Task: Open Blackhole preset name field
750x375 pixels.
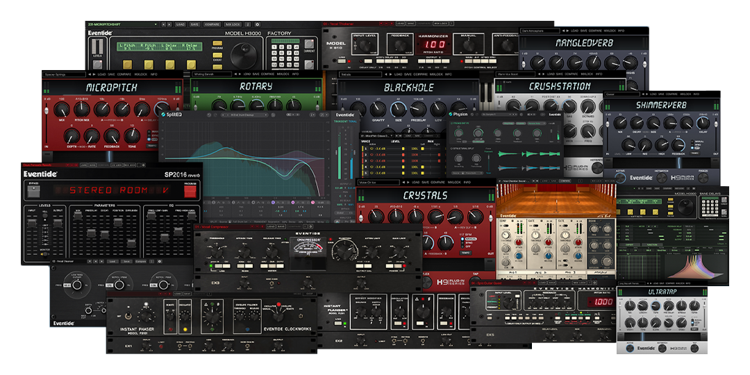Action: [360, 74]
